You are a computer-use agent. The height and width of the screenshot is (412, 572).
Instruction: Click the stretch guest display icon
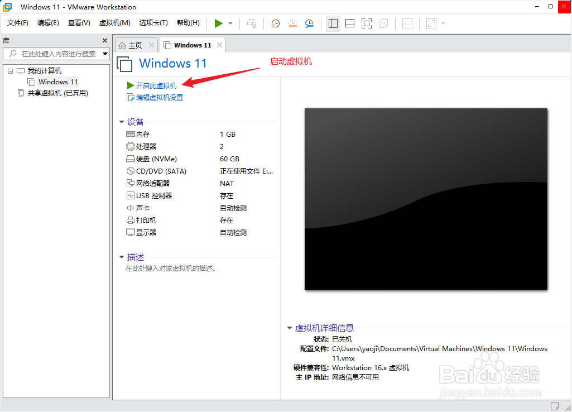431,23
